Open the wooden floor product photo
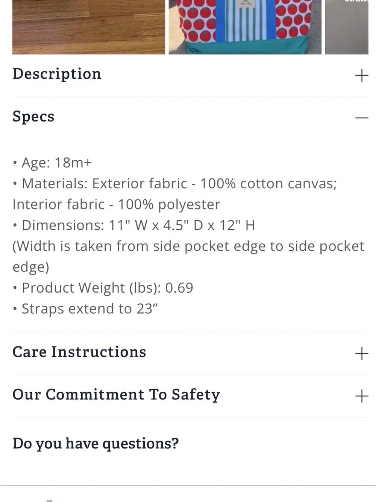The image size is (376, 502). point(89,27)
